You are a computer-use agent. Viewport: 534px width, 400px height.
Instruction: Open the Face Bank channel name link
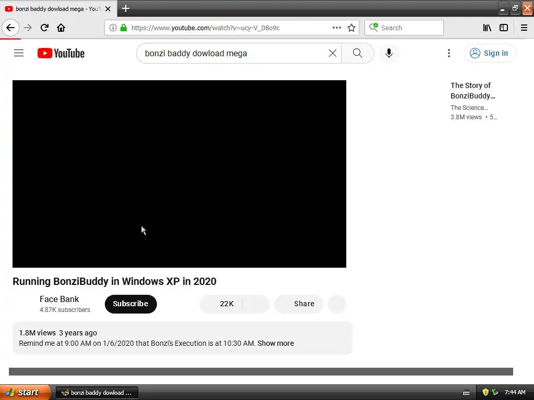pos(59,299)
